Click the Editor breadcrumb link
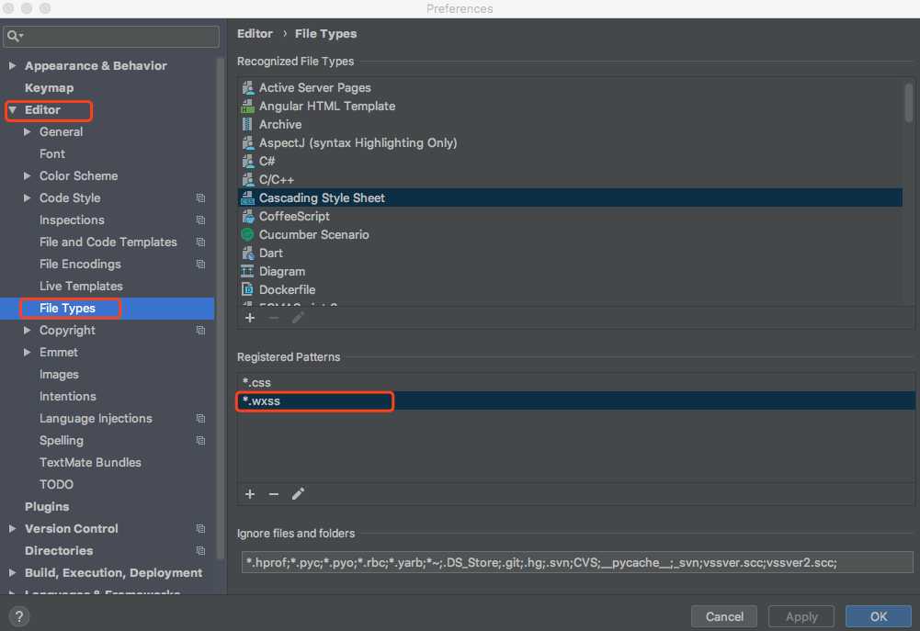The height and width of the screenshot is (631, 920). tap(255, 33)
